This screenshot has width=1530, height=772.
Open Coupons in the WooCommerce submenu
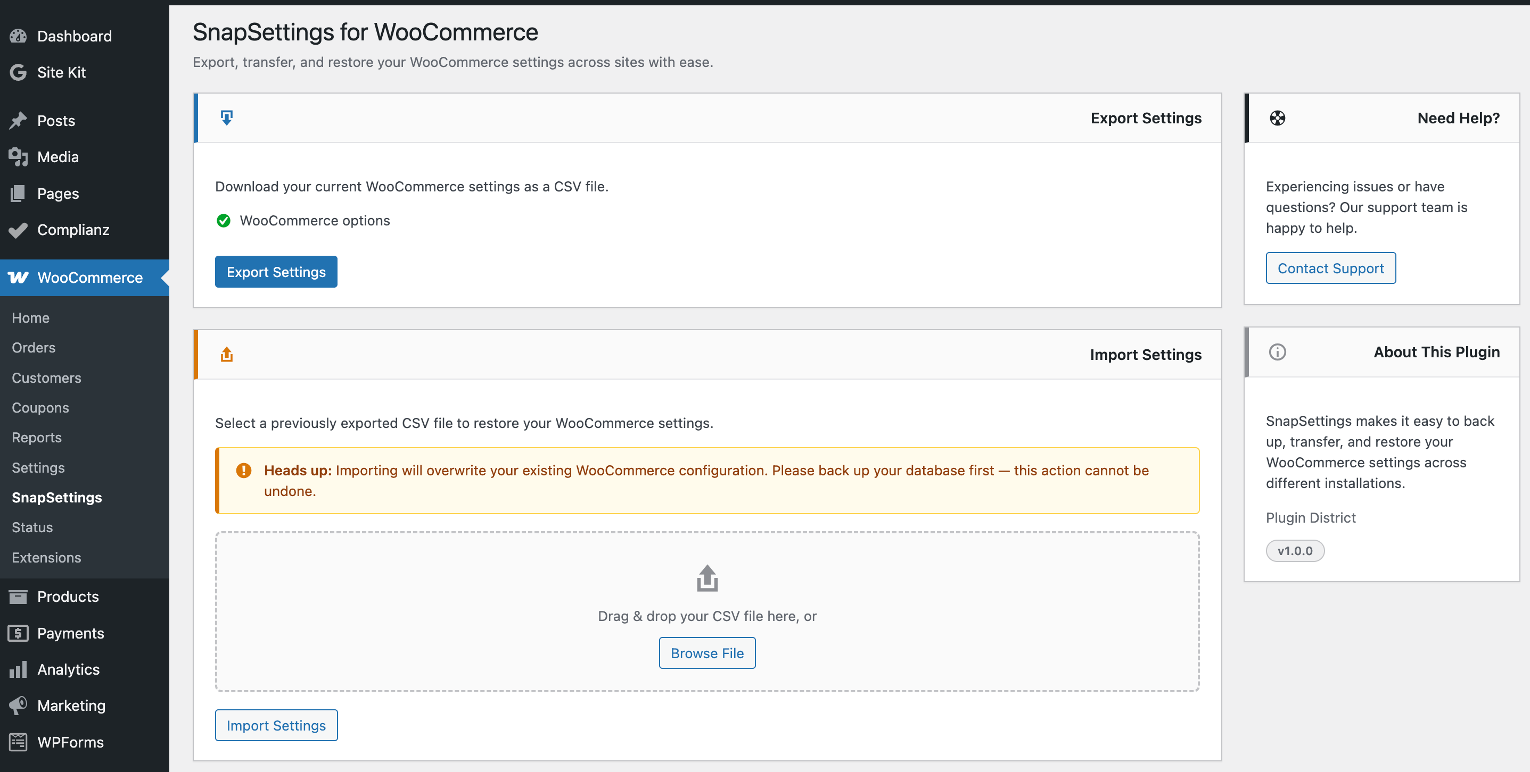40,408
